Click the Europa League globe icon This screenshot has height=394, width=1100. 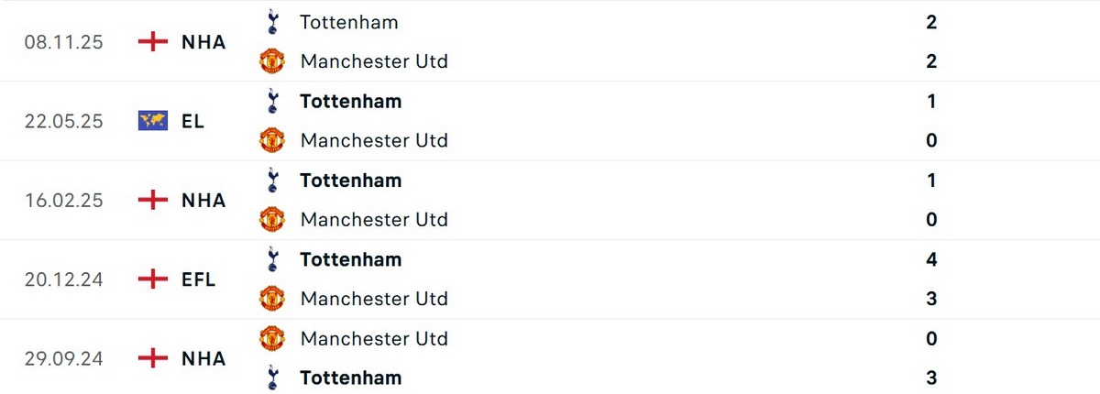[152, 121]
